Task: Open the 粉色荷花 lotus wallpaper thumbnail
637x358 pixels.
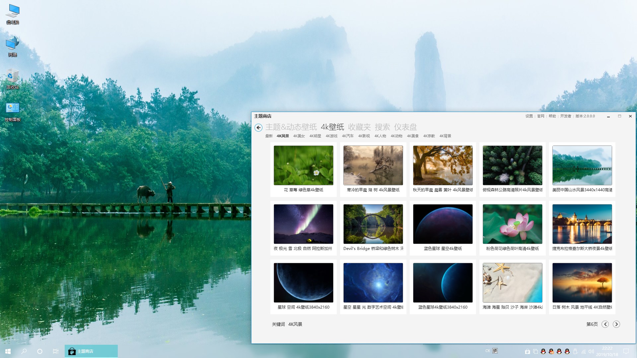Action: [512, 224]
